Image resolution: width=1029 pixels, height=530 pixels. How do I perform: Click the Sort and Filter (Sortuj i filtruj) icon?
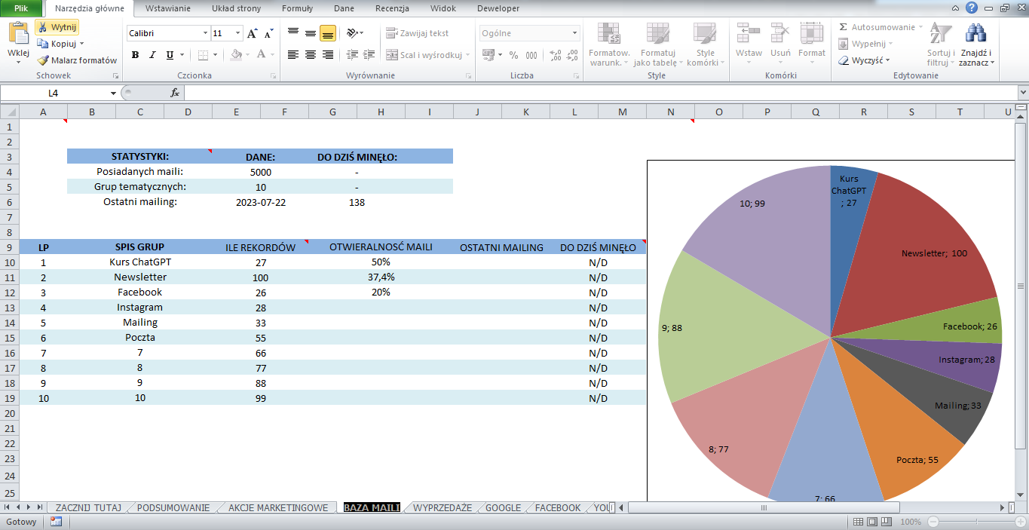(x=940, y=35)
